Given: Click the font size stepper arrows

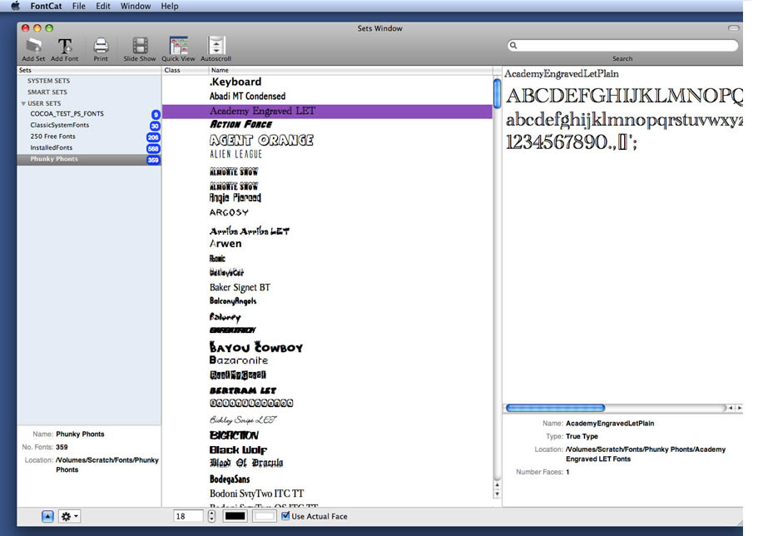Looking at the screenshot, I should (x=211, y=516).
